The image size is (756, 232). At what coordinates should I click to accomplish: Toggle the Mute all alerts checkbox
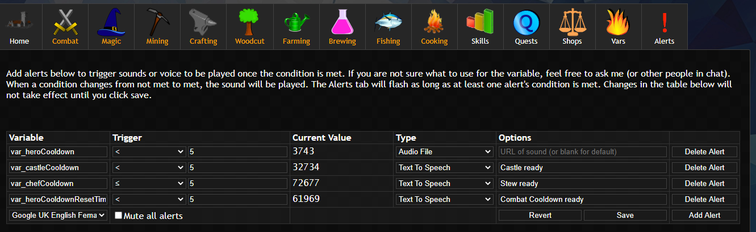click(118, 216)
